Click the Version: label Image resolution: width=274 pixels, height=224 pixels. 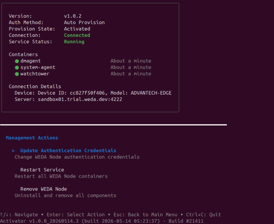point(20,16)
